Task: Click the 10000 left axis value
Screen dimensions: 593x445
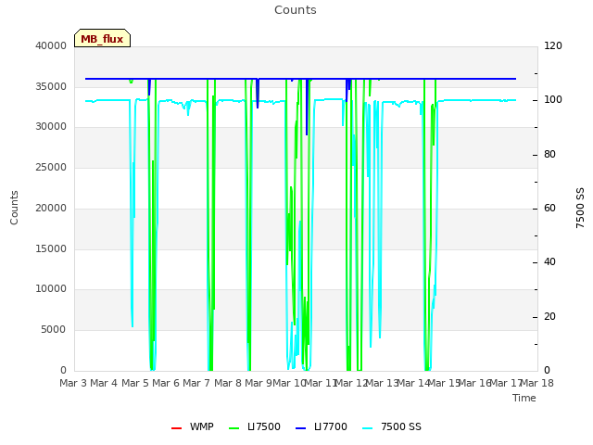Action: pyautogui.click(x=51, y=288)
